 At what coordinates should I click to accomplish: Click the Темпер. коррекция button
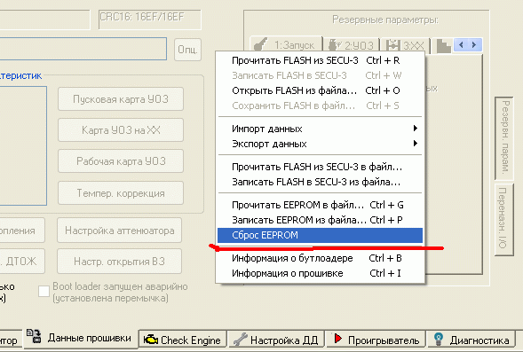click(121, 192)
